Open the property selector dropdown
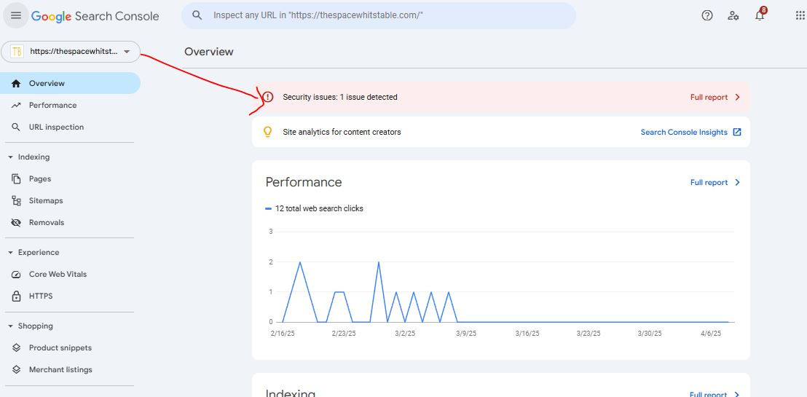The image size is (807, 397). 71,52
